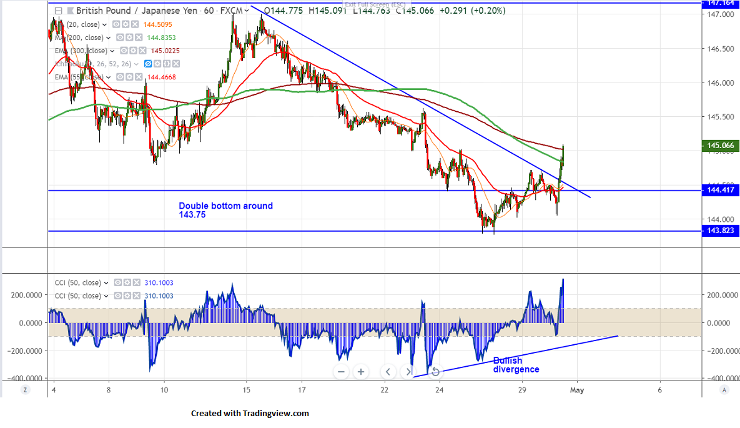Remove the EMA (55, close) indicator
Image resolution: width=740 pixels, height=428 pixels.
coord(139,77)
